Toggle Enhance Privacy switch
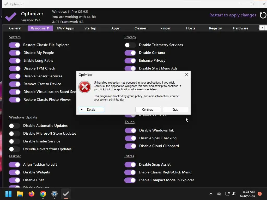267x200 pixels. pyautogui.click(x=130, y=61)
